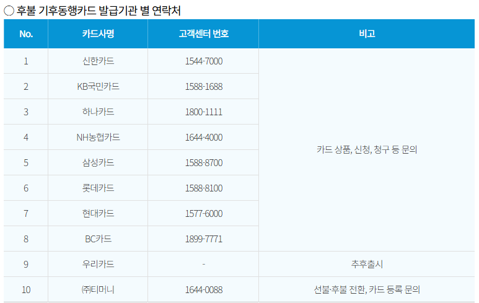Click phone number 1588-1688
Viewport: 479px width, 303px height.
[x=203, y=87]
